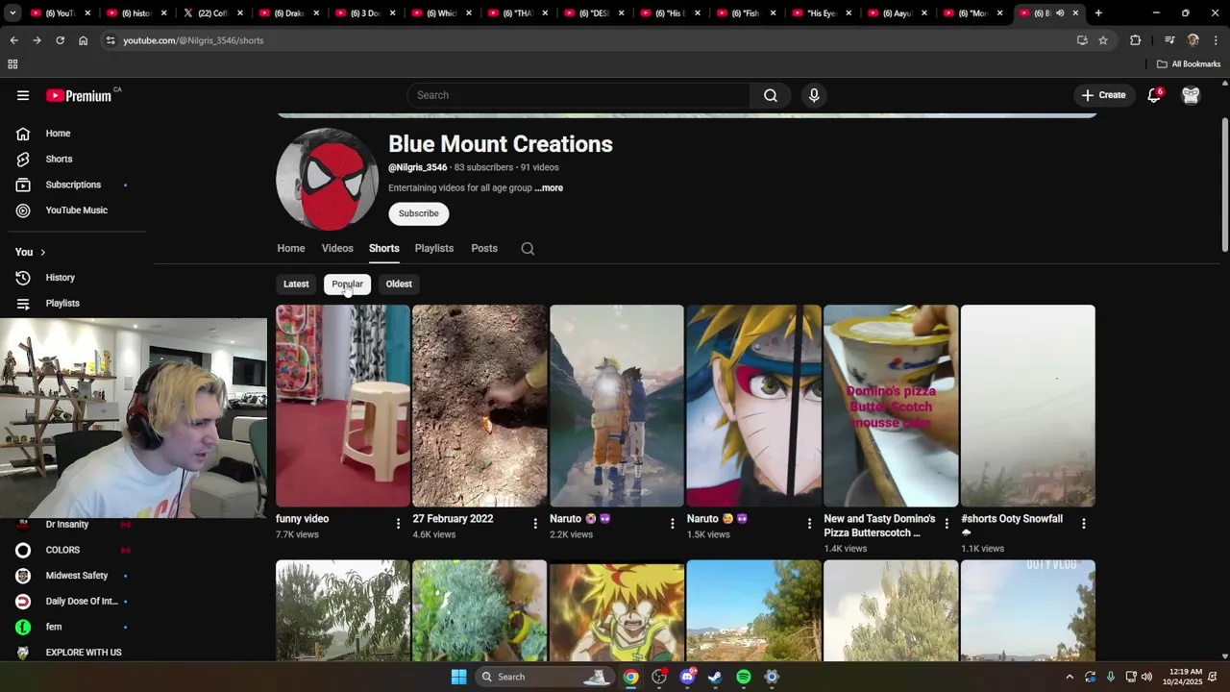Show hidden system tray icons chevron

[1070, 677]
